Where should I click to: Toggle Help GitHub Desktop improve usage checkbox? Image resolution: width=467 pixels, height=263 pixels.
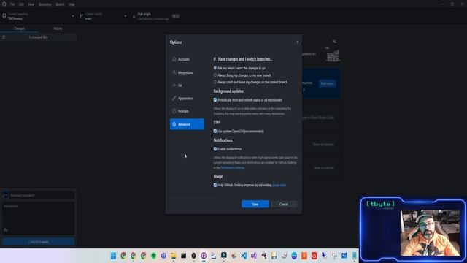(215, 185)
